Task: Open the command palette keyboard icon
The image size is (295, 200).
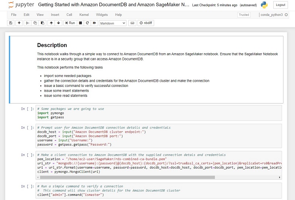Action: click(x=132, y=23)
